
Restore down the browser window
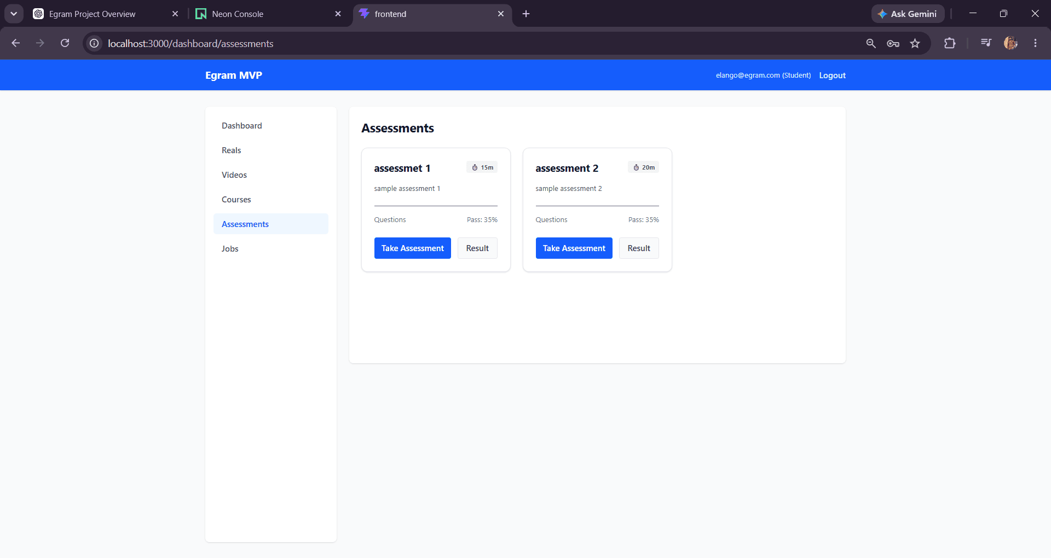coord(1003,14)
